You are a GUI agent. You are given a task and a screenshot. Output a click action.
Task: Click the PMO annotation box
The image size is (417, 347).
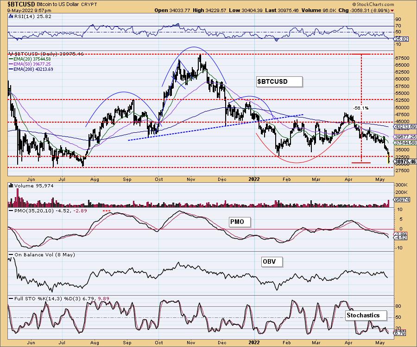(240, 222)
